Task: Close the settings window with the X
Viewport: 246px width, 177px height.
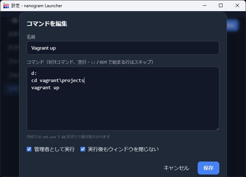Action: coord(237,5)
